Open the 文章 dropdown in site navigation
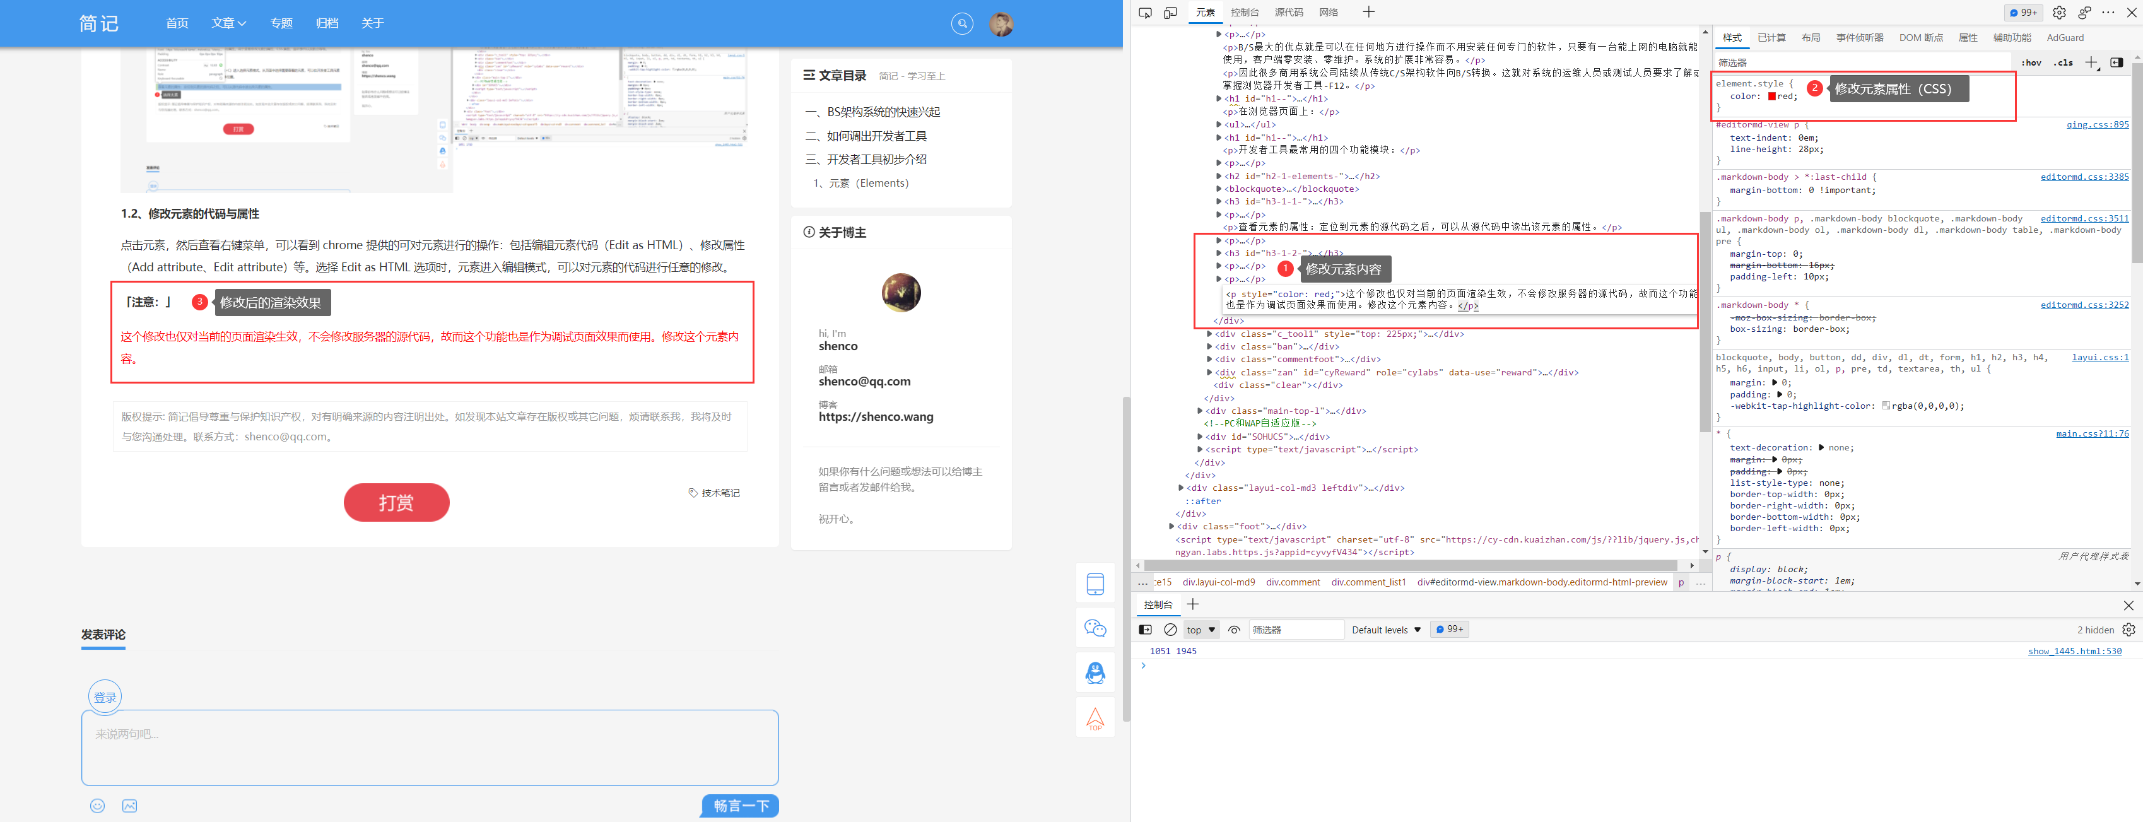 click(229, 23)
